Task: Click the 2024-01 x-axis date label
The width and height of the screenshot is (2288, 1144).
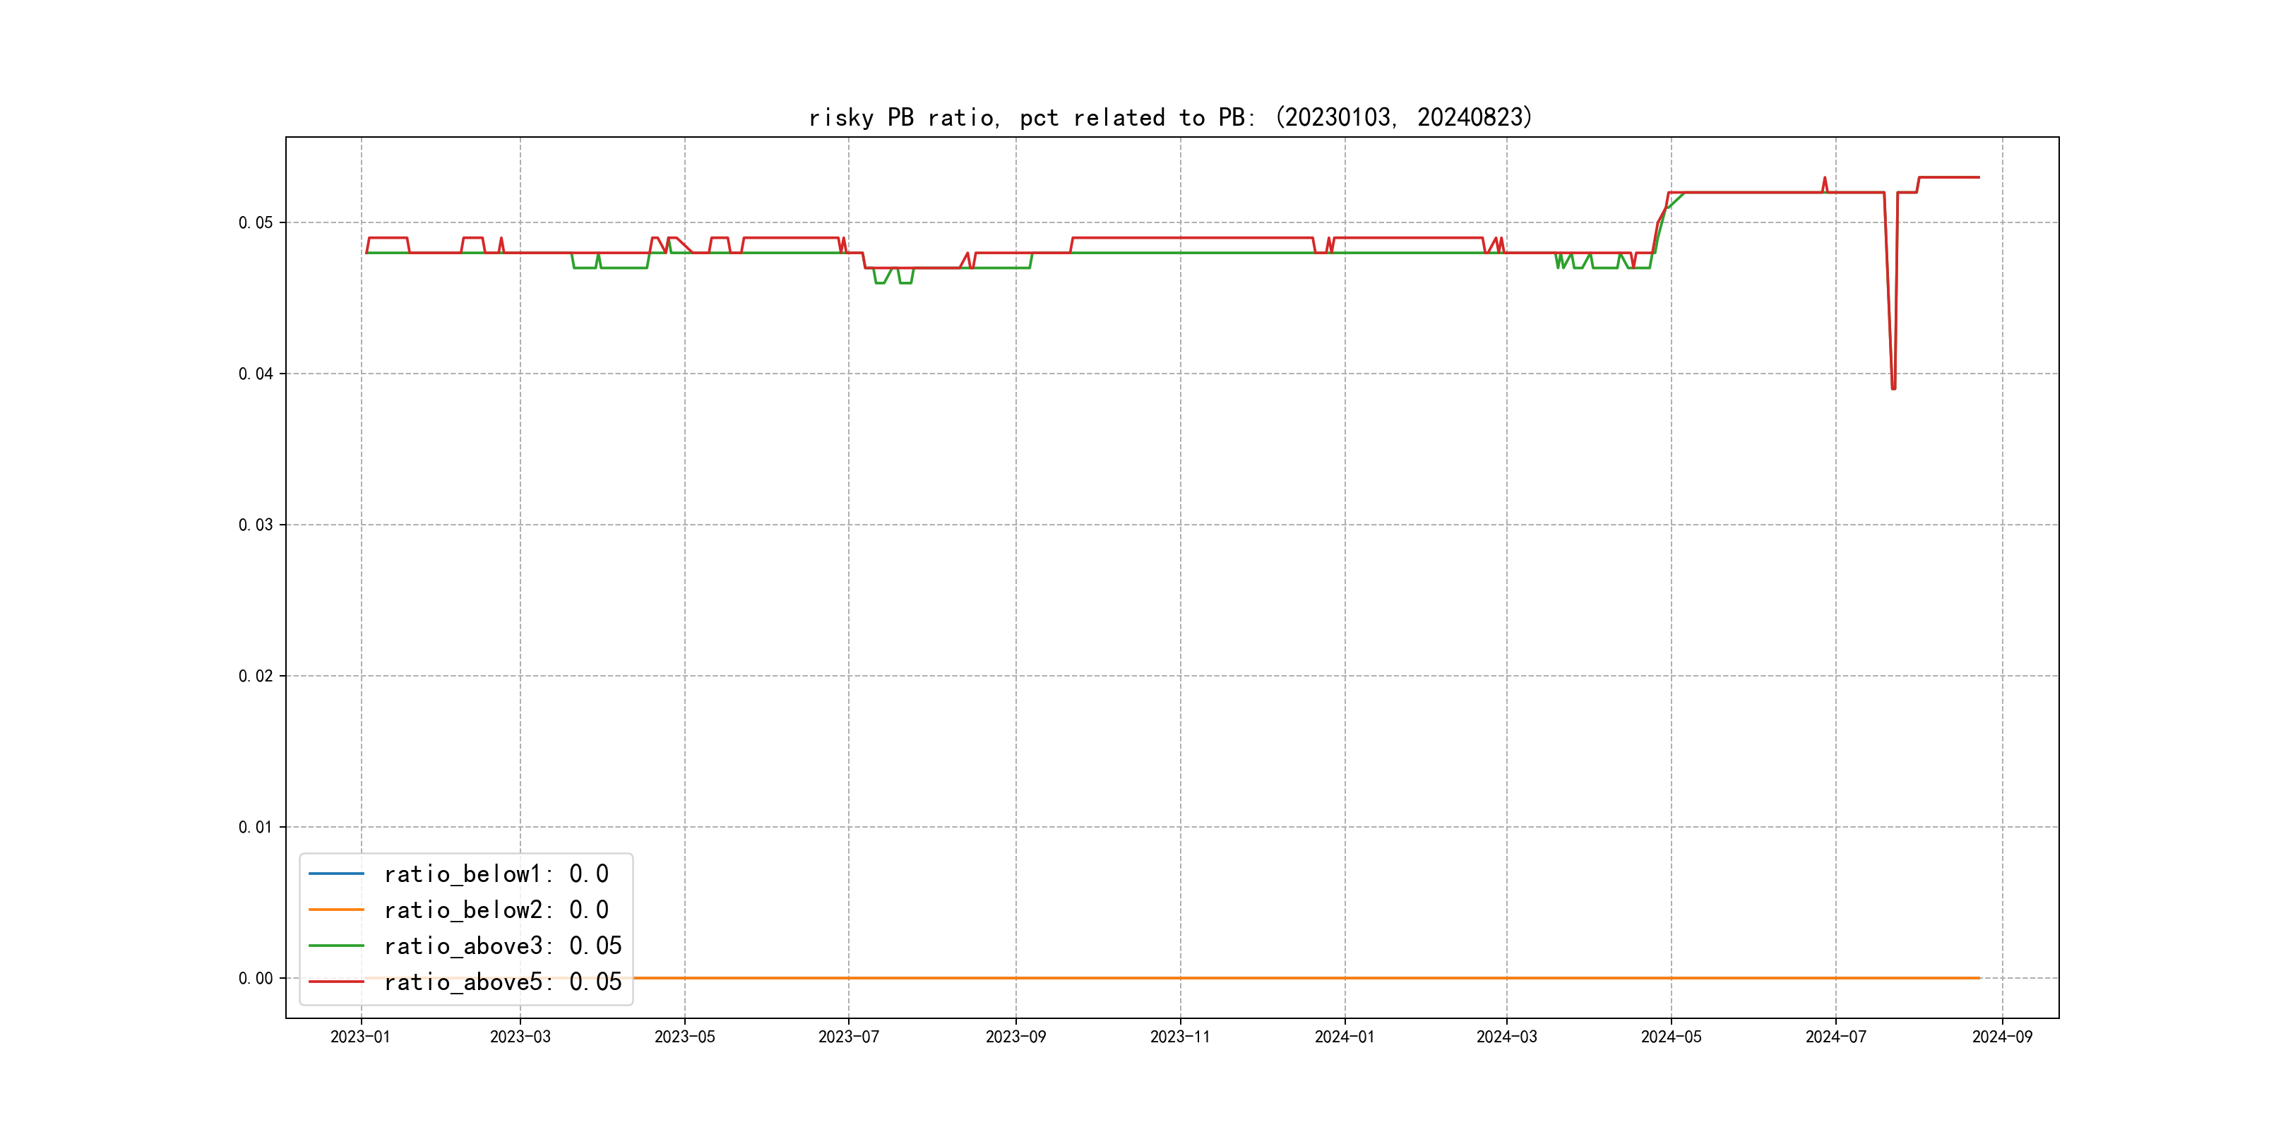Action: tap(1345, 1037)
